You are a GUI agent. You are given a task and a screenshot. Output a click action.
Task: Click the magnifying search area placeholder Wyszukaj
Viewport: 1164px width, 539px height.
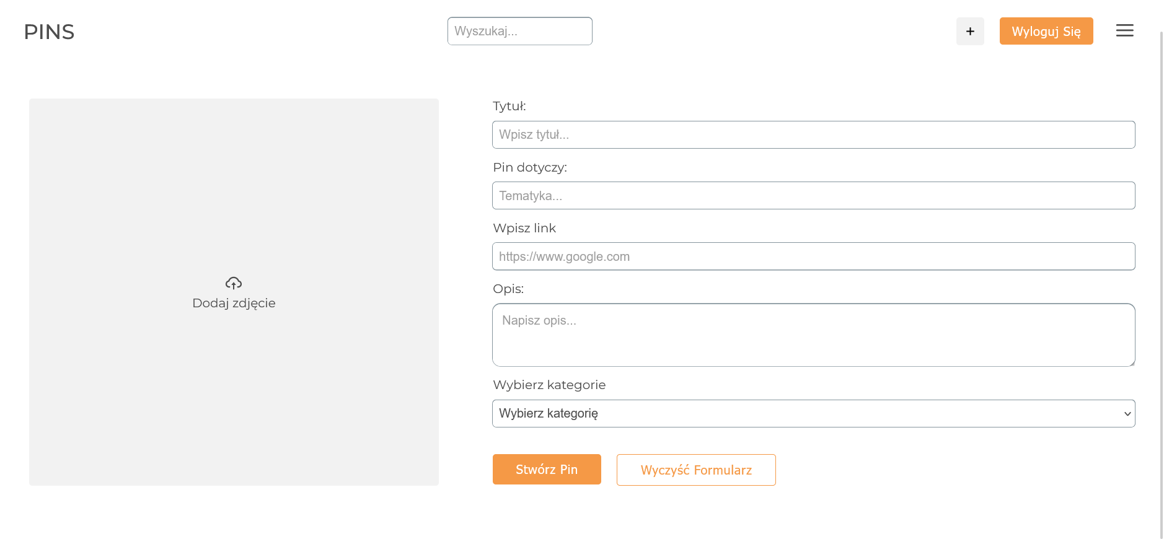click(x=519, y=31)
